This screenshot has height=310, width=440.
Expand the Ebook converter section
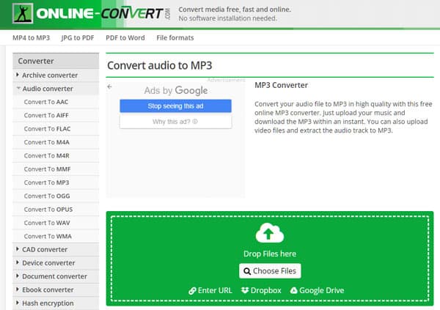[56, 289]
